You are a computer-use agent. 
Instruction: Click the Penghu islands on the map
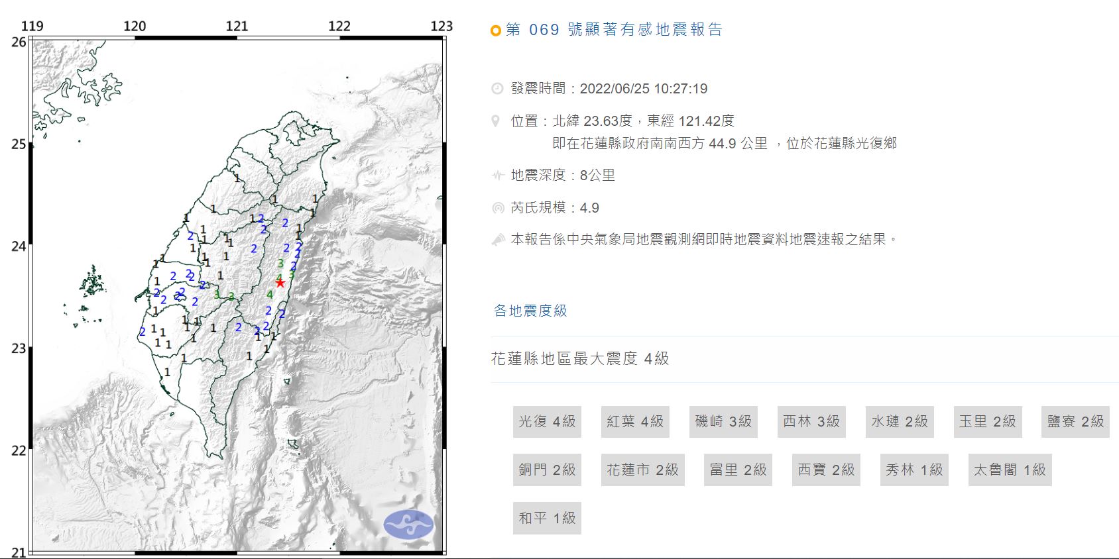93,281
